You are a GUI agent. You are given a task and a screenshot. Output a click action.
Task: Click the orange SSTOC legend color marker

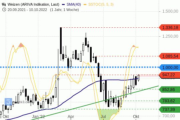point(85,5)
